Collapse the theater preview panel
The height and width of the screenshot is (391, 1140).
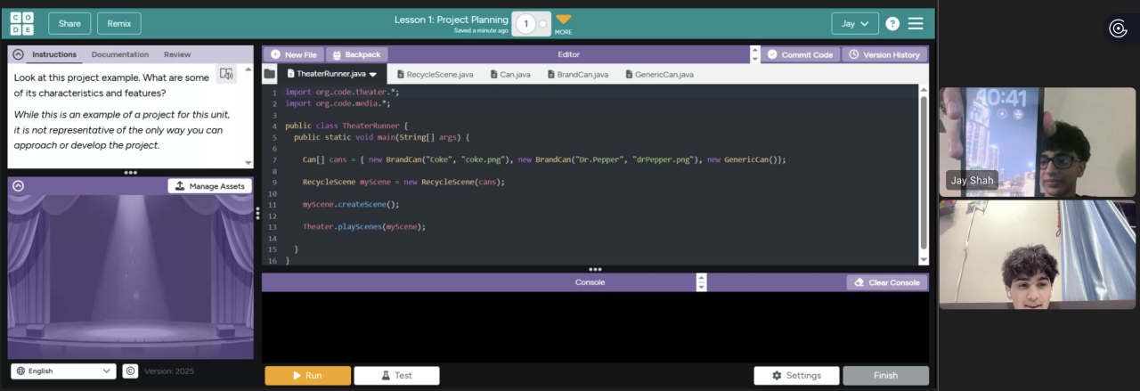[x=18, y=186]
